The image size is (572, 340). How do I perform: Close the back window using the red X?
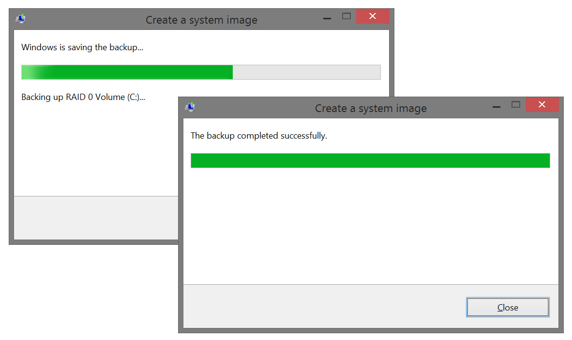(x=373, y=16)
